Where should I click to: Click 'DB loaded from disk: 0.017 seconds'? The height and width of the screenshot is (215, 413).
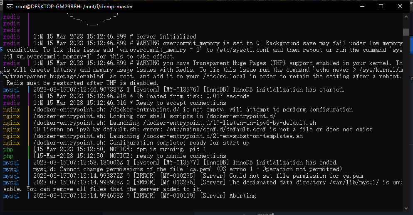(x=193, y=96)
